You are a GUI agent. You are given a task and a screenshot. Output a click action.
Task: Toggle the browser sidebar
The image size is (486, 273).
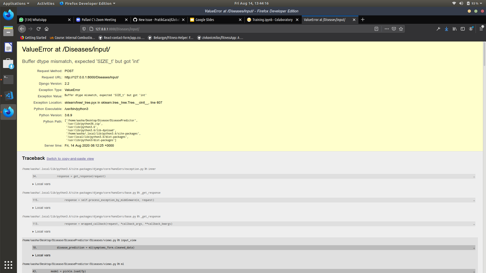pyautogui.click(x=463, y=29)
